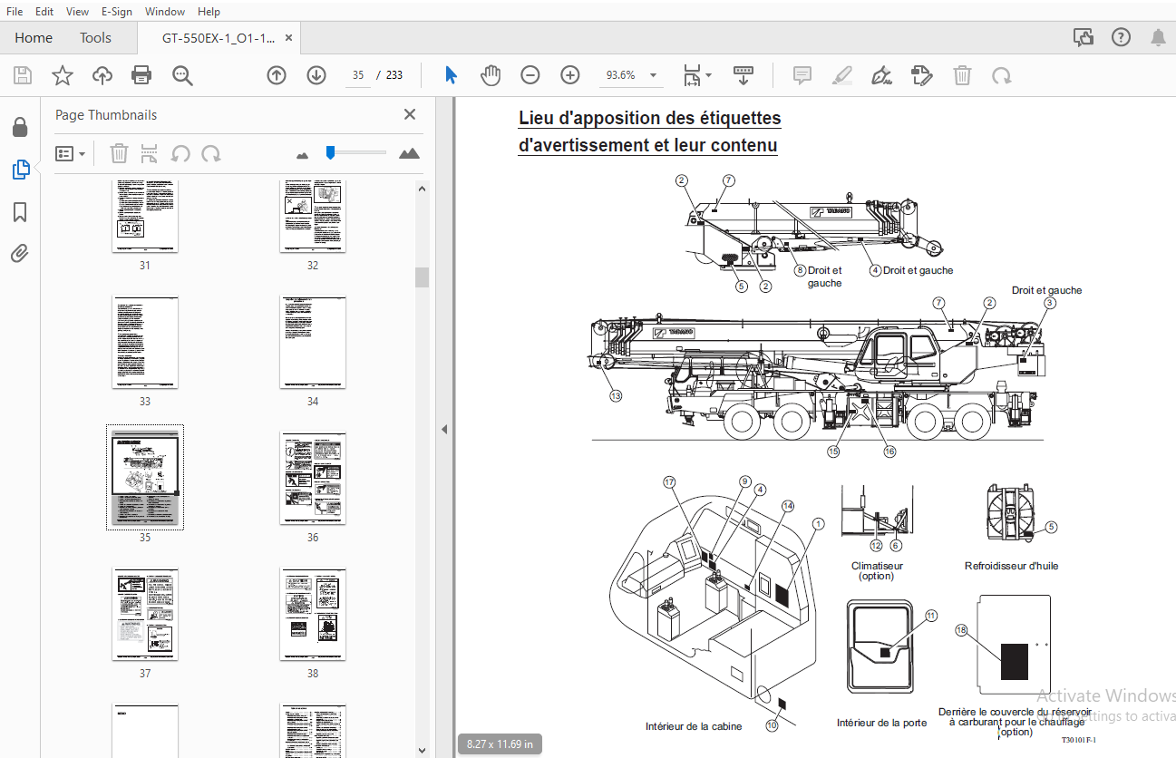The height and width of the screenshot is (758, 1176).
Task: Click the toolbar rotate icon
Action: pos(1001,75)
